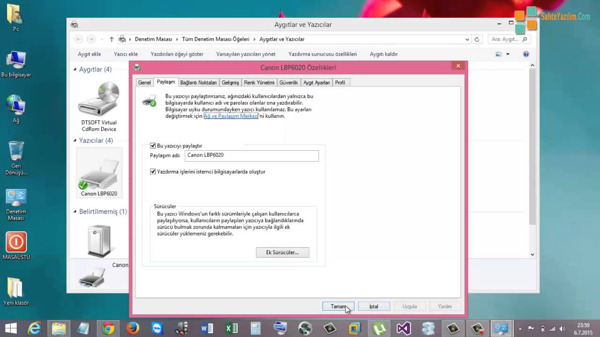Open uTorrent from taskbar

379,329
